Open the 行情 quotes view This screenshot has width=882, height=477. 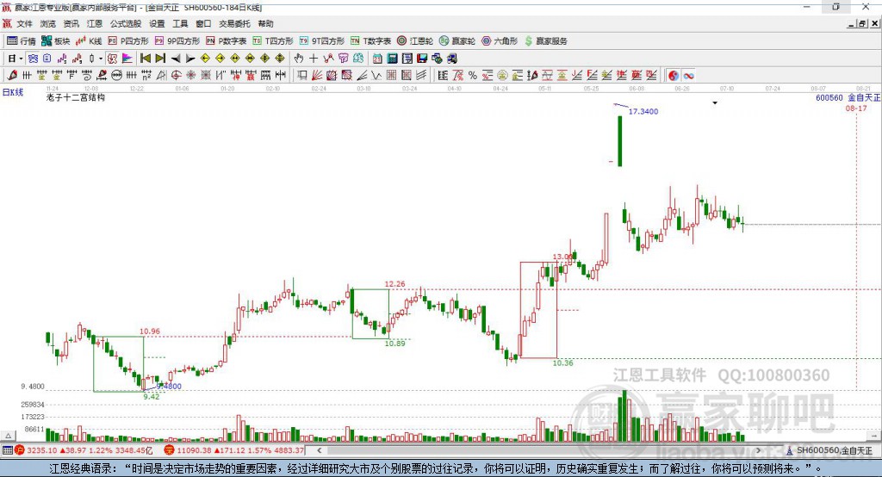click(21, 41)
